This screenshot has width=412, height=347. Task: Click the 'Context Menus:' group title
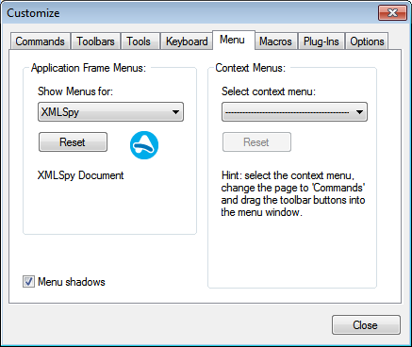pyautogui.click(x=251, y=68)
